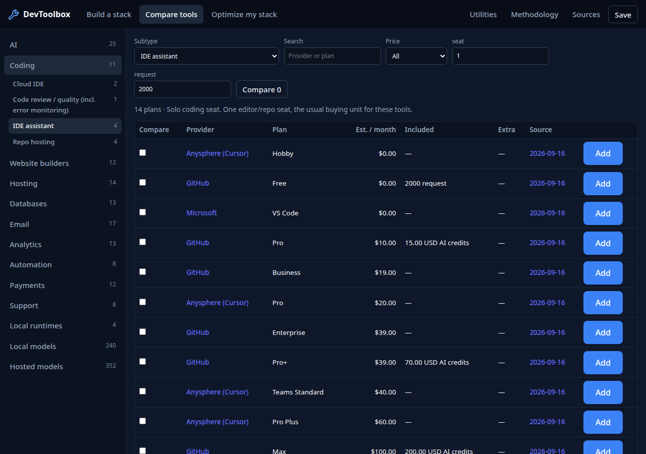Add Microsoft VS Code to stack
Image resolution: width=646 pixels, height=454 pixels.
pyautogui.click(x=603, y=213)
